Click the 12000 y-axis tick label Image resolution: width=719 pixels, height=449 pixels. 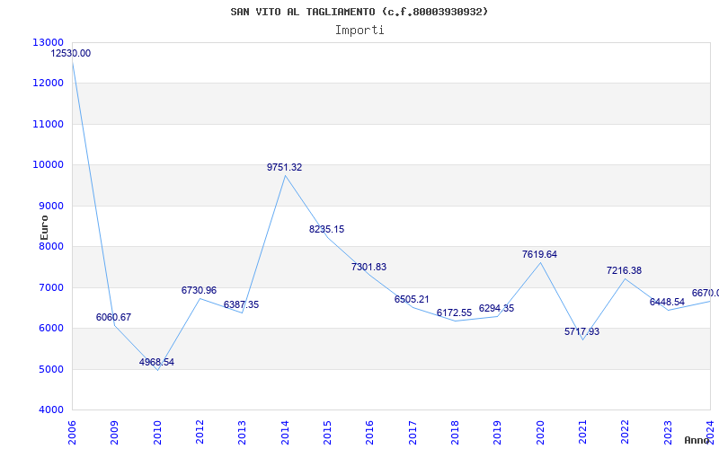48,84
